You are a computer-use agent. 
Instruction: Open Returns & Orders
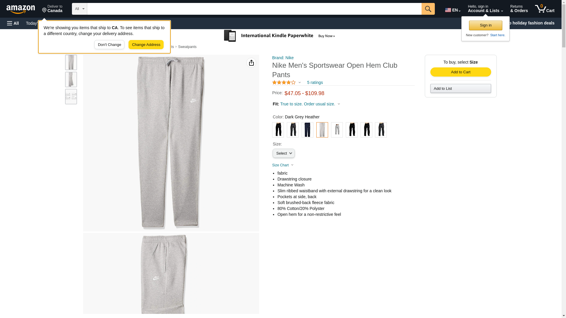pyautogui.click(x=519, y=9)
